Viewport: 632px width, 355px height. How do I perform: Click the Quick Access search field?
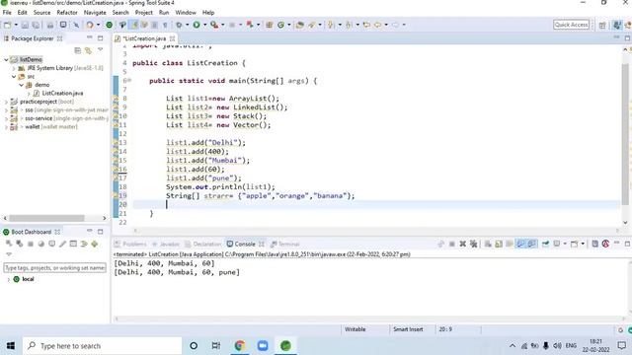tap(571, 25)
